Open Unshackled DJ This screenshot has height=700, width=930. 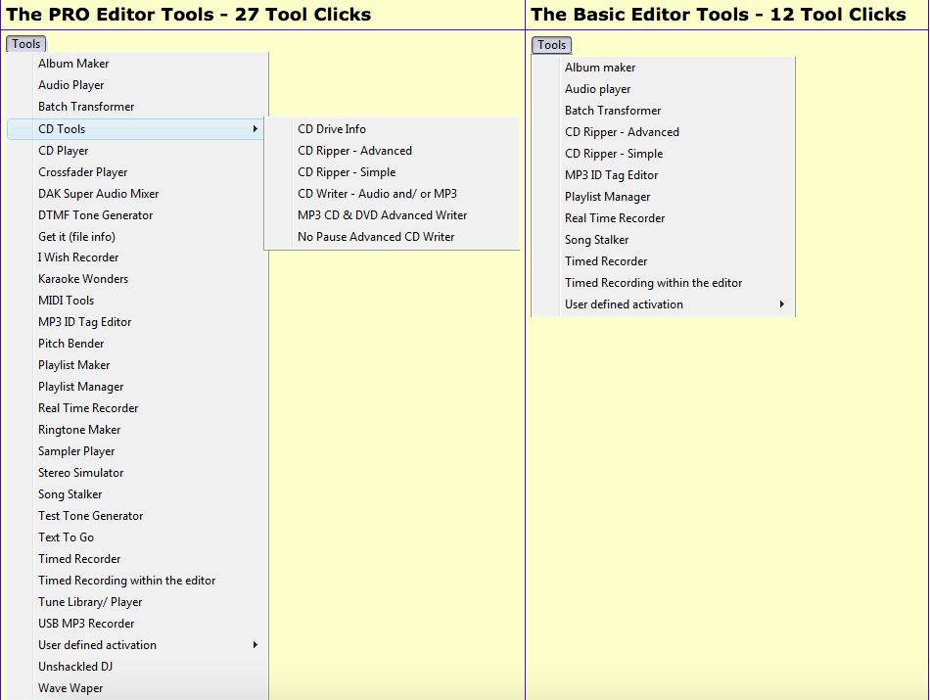pos(75,667)
